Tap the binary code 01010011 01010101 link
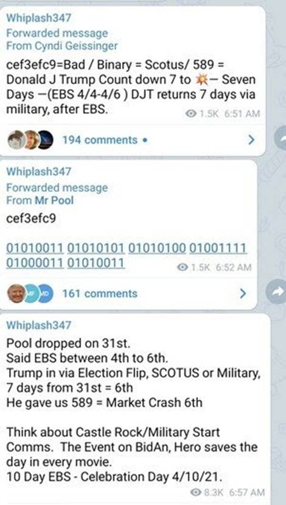 click(65, 248)
